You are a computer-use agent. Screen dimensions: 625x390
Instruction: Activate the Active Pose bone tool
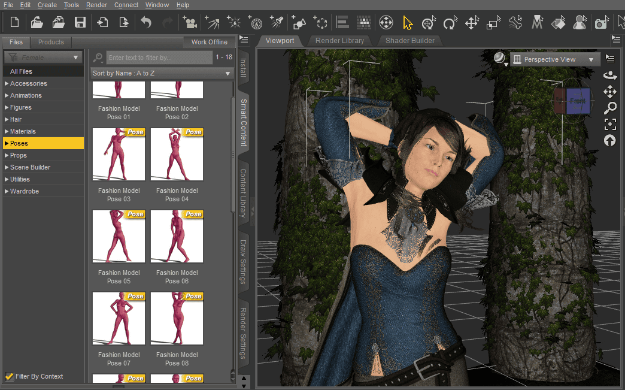pos(515,22)
